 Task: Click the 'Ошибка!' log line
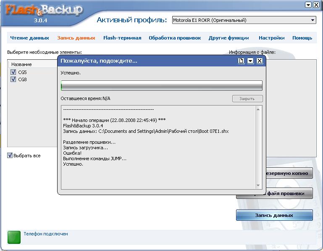(x=72, y=153)
